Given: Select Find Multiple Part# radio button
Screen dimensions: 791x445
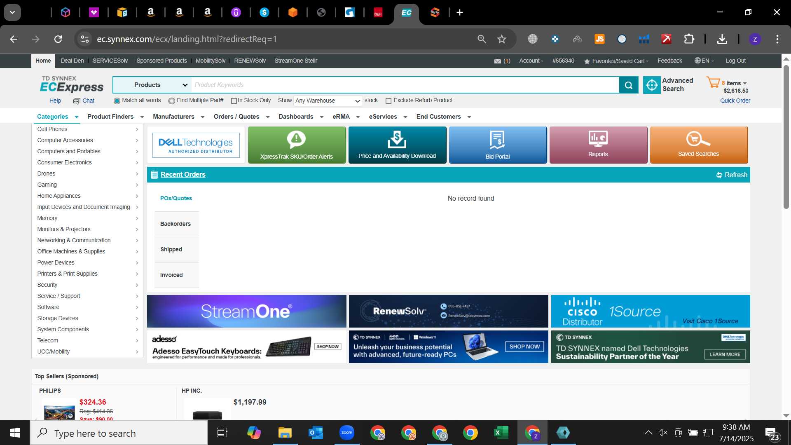Looking at the screenshot, I should [x=172, y=101].
